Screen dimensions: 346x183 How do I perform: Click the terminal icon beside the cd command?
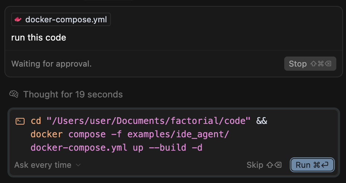[x=20, y=121]
